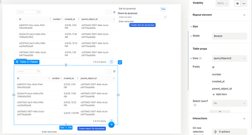
Task: Click the Enter some text field below the canvas
Action: pyautogui.click(x=49, y=132)
